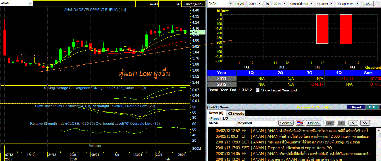381x161 pixels.
Task: Focus the ANAN symbol field in News
Action: (222, 123)
